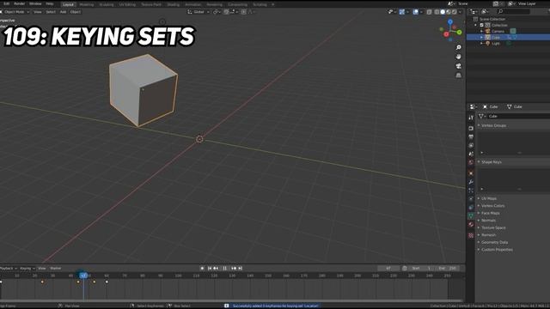This screenshot has width=550, height=309.
Task: Click the green Y axis on navigation gizmo
Action: coord(459,33)
